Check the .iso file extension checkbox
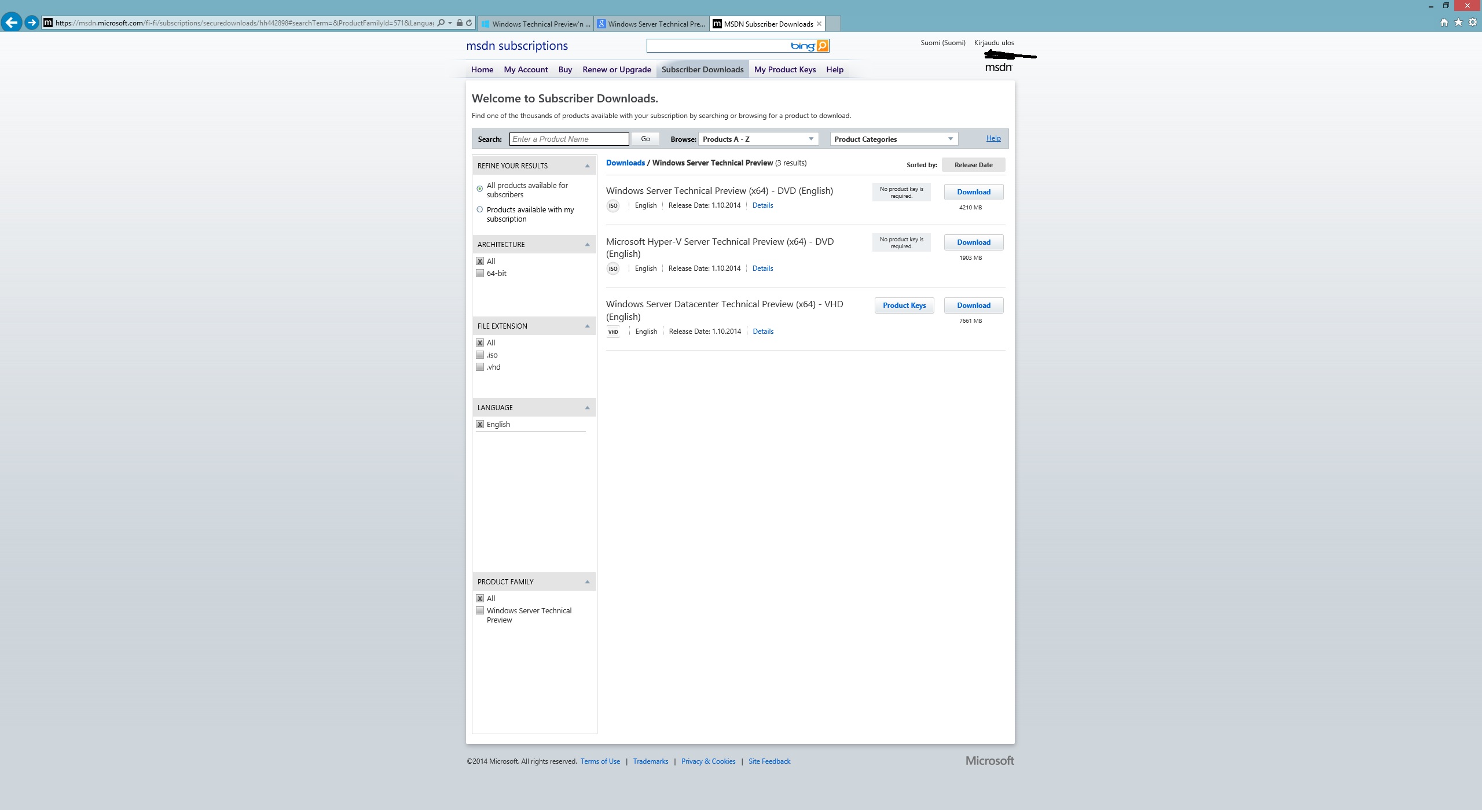The image size is (1482, 810). [480, 355]
